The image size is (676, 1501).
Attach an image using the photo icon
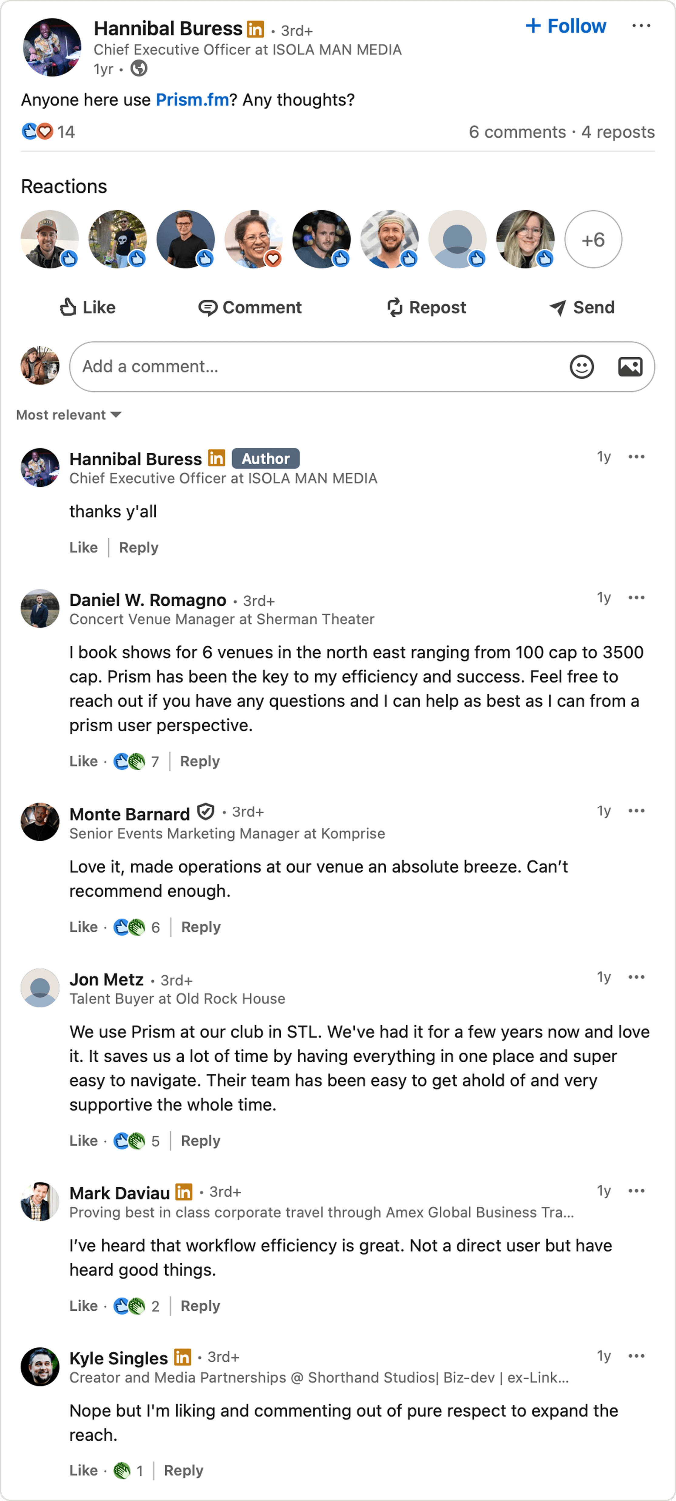630,366
